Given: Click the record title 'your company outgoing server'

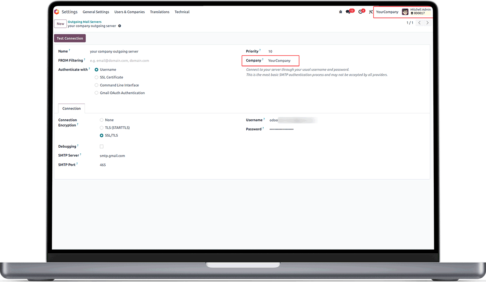Looking at the screenshot, I should click(x=92, y=26).
